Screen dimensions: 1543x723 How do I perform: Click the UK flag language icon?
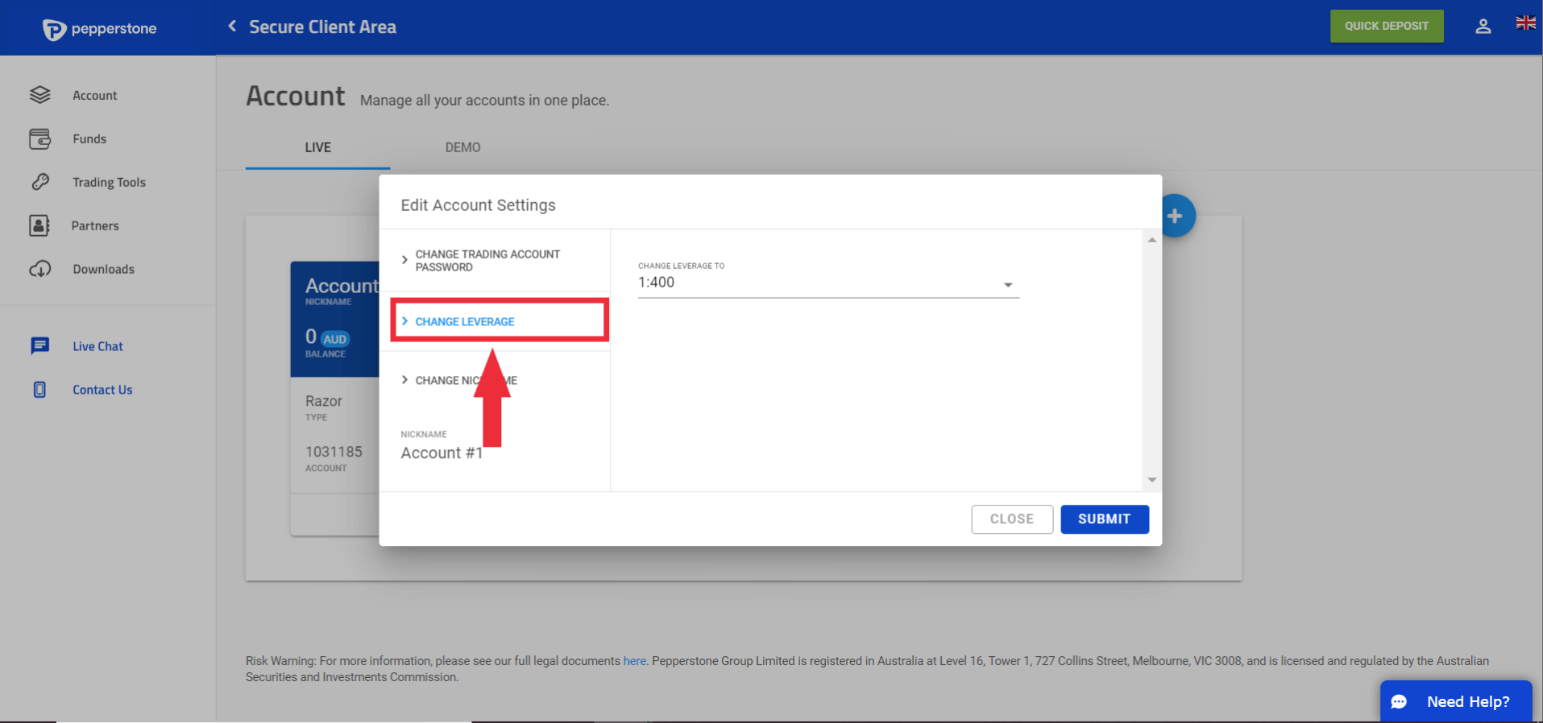(x=1524, y=23)
